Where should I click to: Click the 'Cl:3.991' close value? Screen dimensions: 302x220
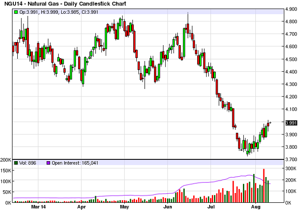coord(90,12)
